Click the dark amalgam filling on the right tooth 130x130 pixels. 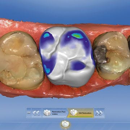click(100, 55)
